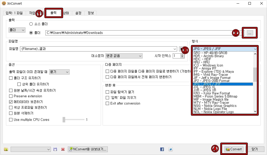
Task: Save current settings using the diskette icon
Action: tap(55, 149)
